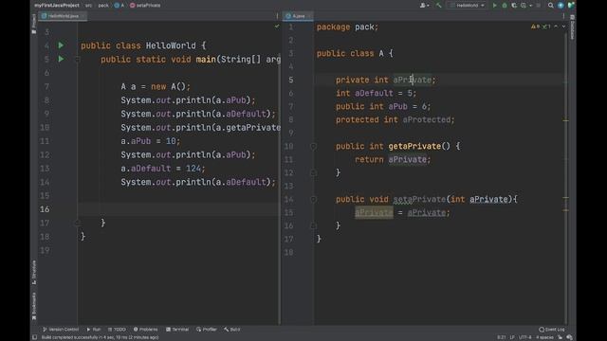
Task: Open A.java editor tabs options menu
Action: coord(563,16)
